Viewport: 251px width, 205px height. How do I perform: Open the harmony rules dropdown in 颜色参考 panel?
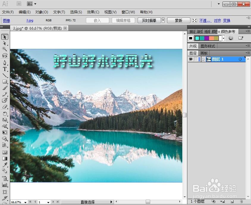224,38
